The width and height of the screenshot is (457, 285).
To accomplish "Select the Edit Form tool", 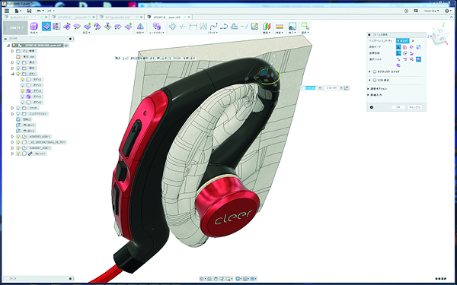I will pyautogui.click(x=46, y=27).
